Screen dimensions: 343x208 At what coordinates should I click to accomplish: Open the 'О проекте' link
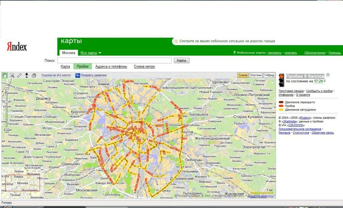[303, 95]
